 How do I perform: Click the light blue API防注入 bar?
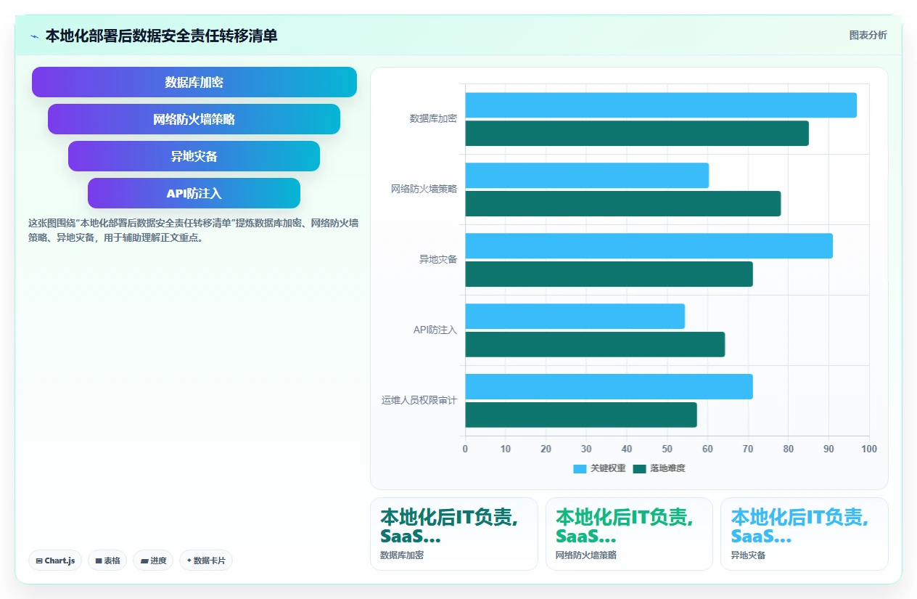pos(575,316)
